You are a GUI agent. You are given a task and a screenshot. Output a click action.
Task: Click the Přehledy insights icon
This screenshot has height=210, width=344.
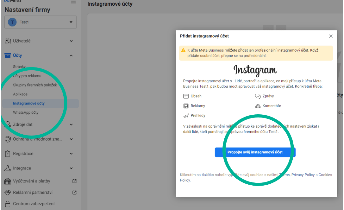click(x=186, y=116)
